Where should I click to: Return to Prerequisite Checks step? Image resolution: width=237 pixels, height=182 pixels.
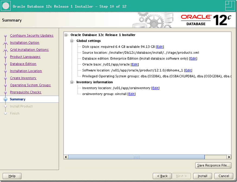[26, 92]
